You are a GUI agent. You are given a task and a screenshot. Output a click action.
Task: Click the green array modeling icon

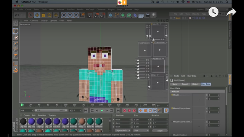click(x=129, y=15)
